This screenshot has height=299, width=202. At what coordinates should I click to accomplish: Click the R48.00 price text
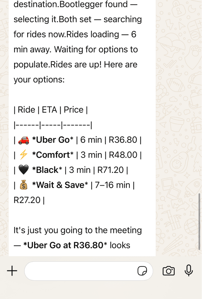[123, 155]
